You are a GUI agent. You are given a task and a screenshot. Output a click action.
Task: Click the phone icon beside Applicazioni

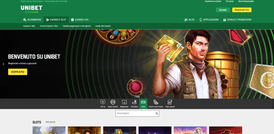pyautogui.click(x=201, y=20)
